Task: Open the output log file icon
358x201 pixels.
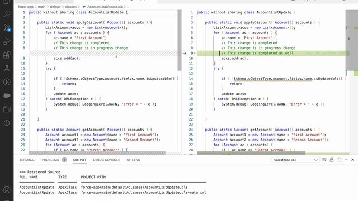Action: click(339, 160)
